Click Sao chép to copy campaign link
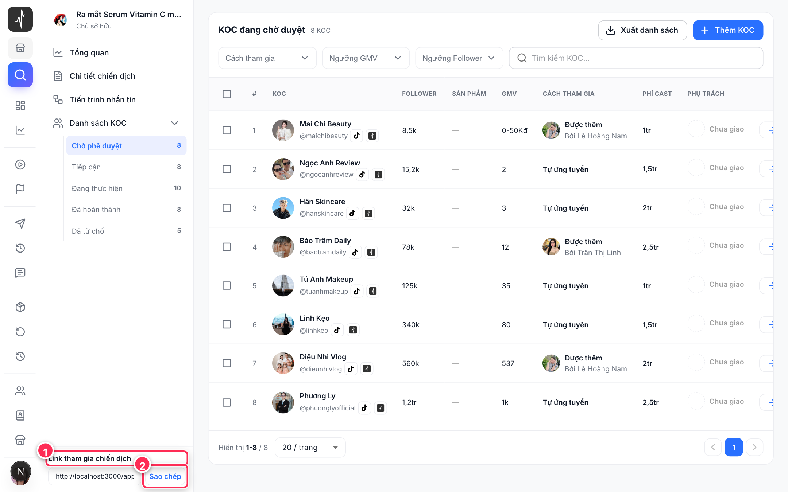This screenshot has width=788, height=492. [x=165, y=476]
